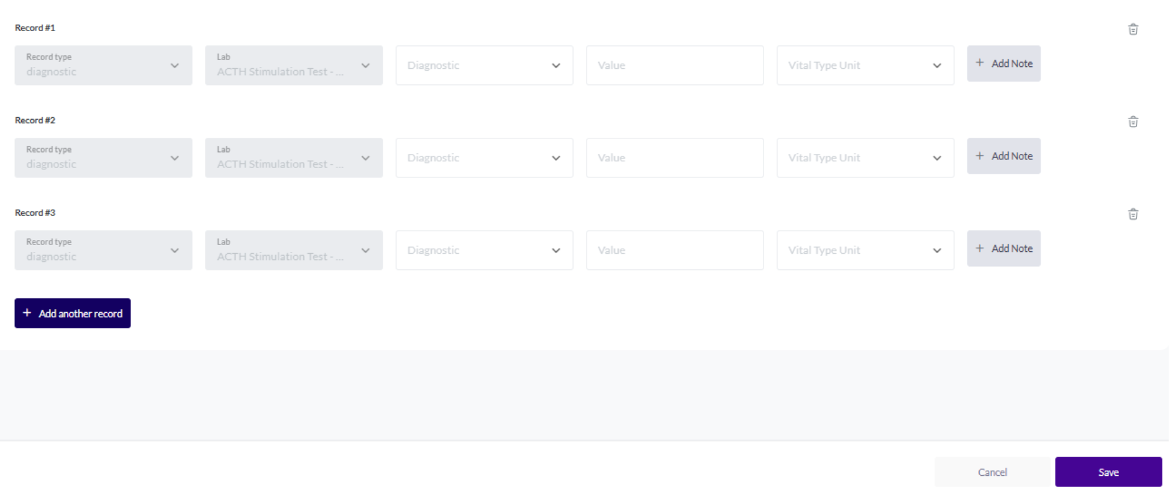Save the records
1173x500 pixels.
[1108, 472]
